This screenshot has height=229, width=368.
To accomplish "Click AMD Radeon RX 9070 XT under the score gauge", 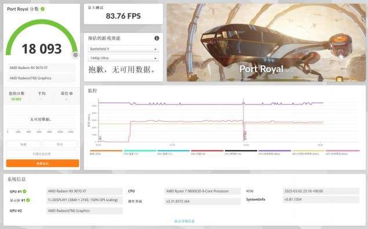I will point(42,68).
